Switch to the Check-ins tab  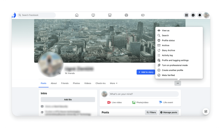click(101, 83)
